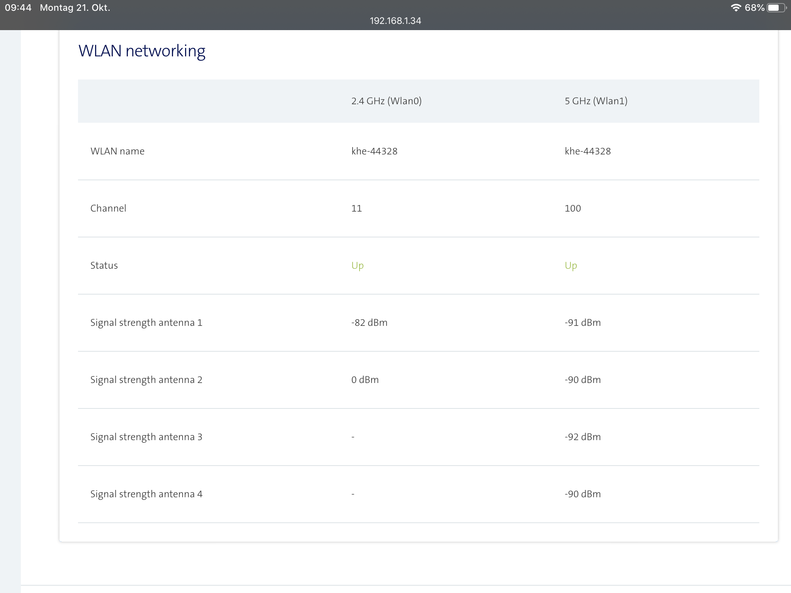The width and height of the screenshot is (791, 593).
Task: Select the 2.4 GHz (Wlan0) column header
Action: [386, 101]
